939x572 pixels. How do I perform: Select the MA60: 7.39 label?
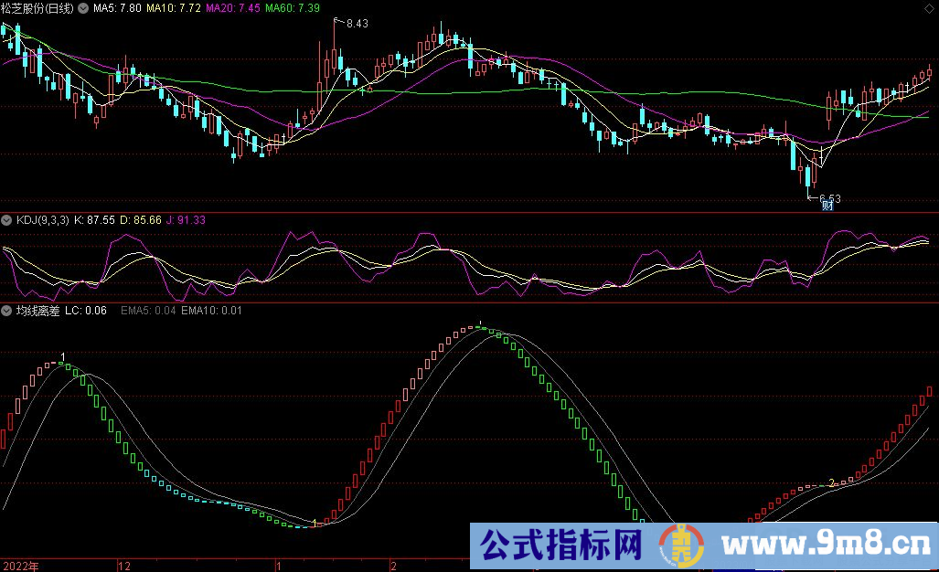(x=293, y=8)
